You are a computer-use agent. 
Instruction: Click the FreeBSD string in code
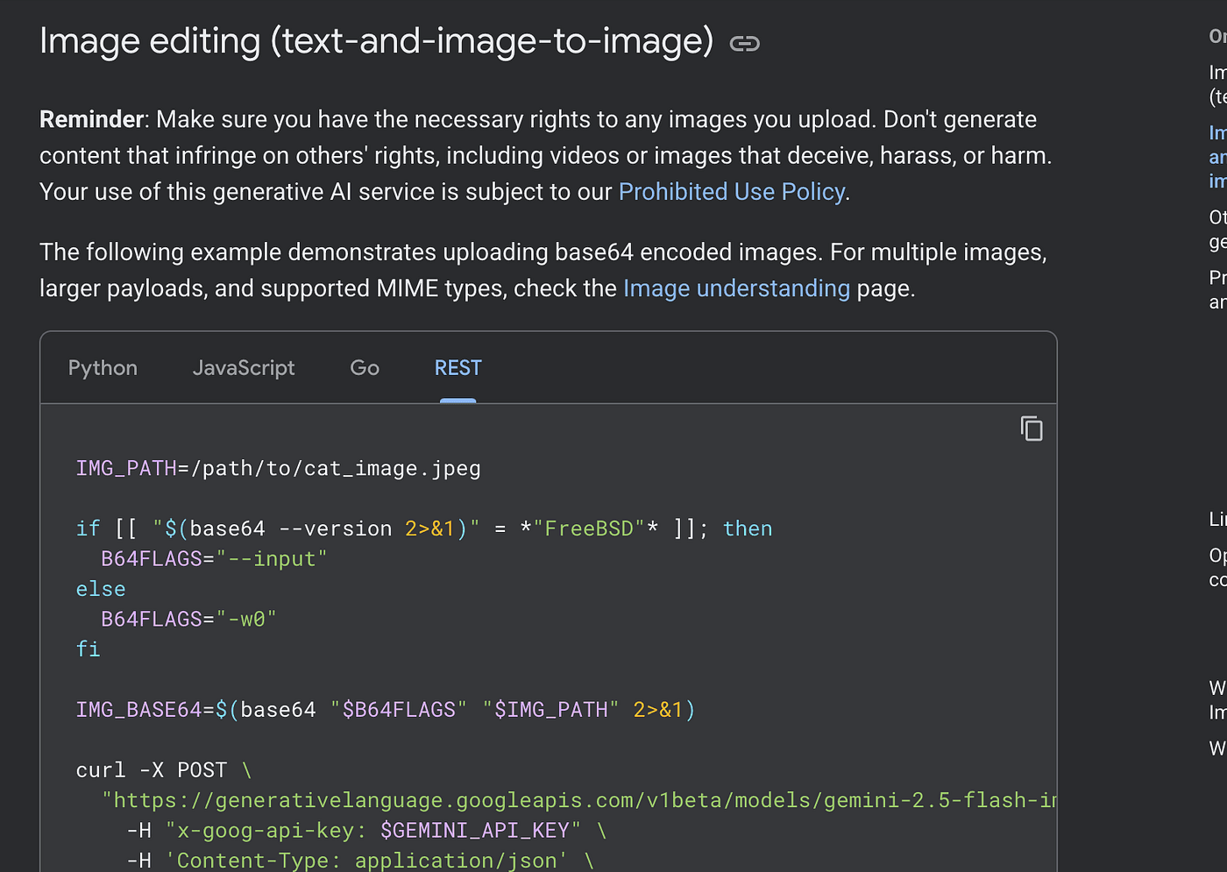pyautogui.click(x=589, y=529)
